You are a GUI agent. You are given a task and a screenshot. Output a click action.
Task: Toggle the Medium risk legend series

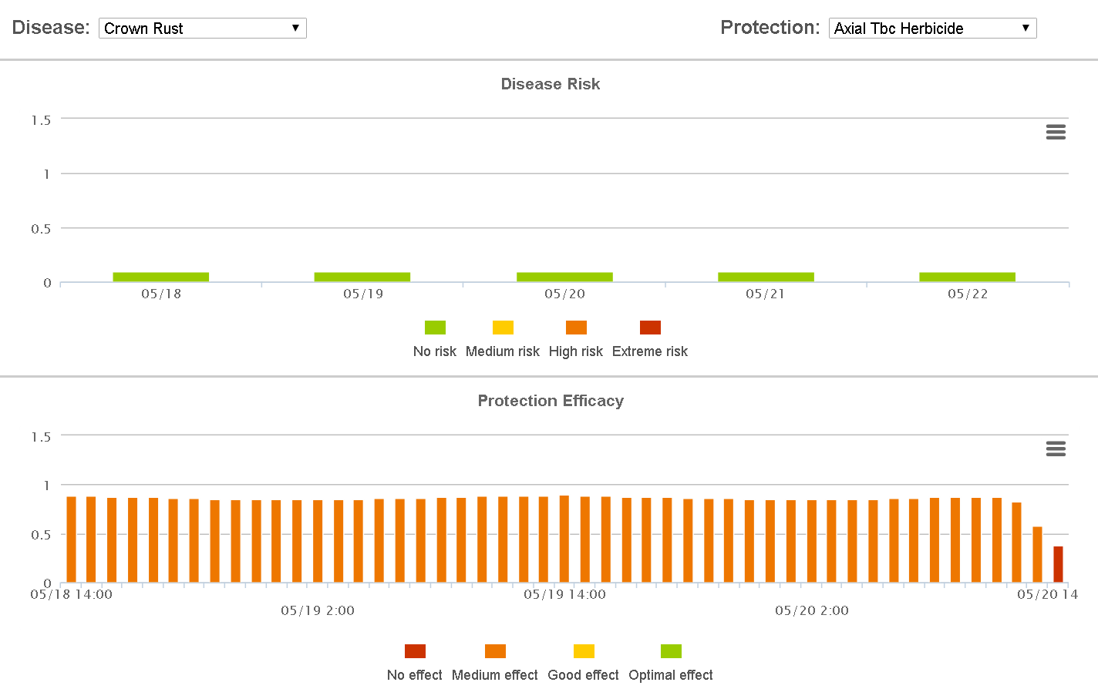[x=503, y=351]
